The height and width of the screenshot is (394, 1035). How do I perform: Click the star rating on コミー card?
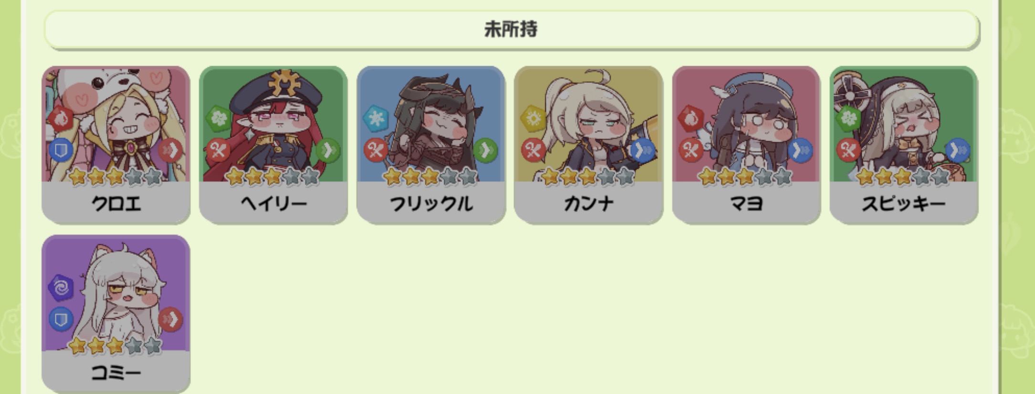coord(115,345)
